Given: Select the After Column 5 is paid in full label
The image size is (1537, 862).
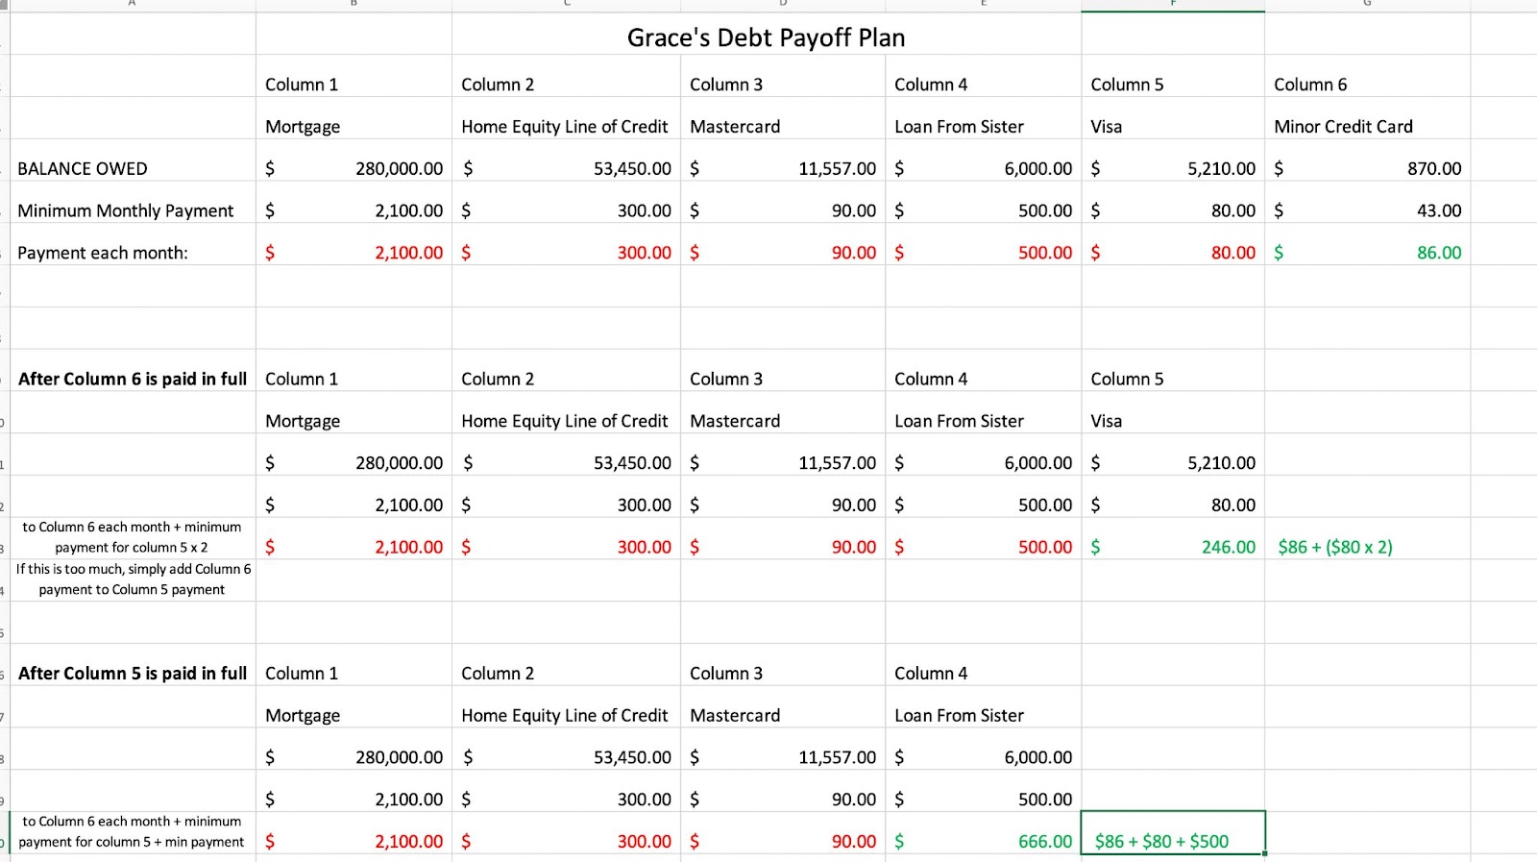Looking at the screenshot, I should tap(133, 673).
